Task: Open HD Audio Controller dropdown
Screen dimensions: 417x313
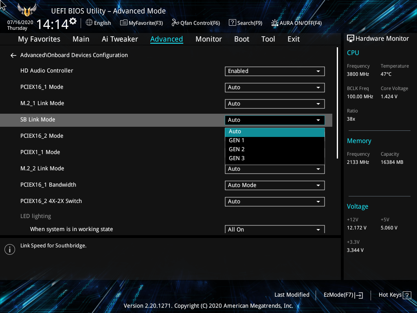Action: (x=275, y=71)
